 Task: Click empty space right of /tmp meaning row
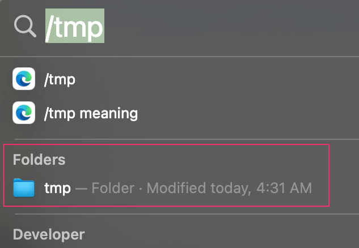click(x=247, y=113)
